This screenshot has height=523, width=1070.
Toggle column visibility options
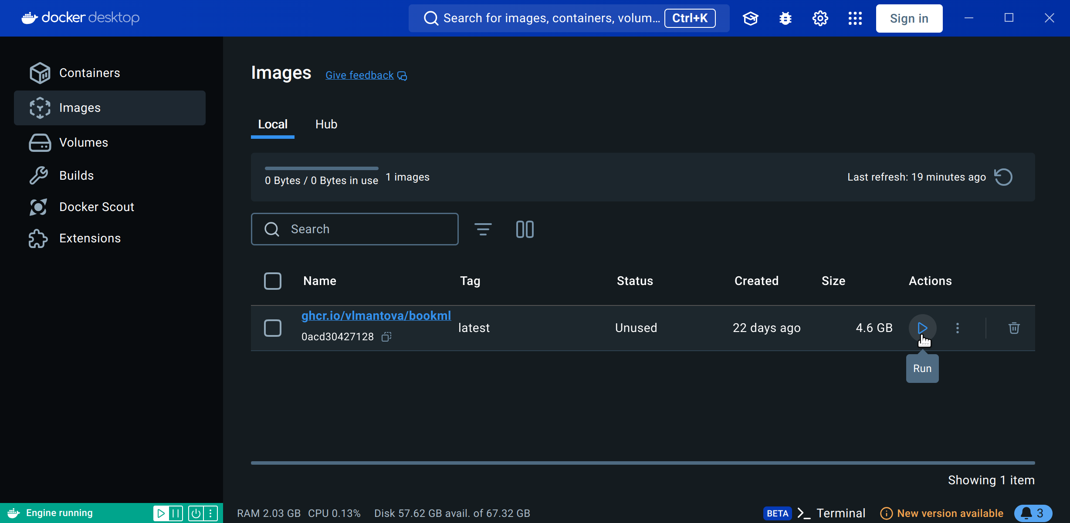[525, 229]
